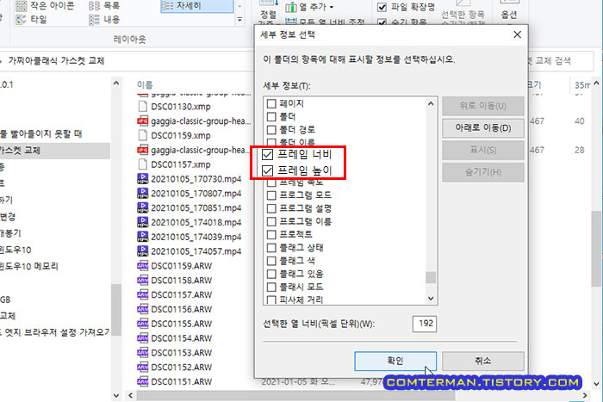The width and height of the screenshot is (603, 402).
Task: Select the 자세히 layout option
Action: click(x=197, y=6)
